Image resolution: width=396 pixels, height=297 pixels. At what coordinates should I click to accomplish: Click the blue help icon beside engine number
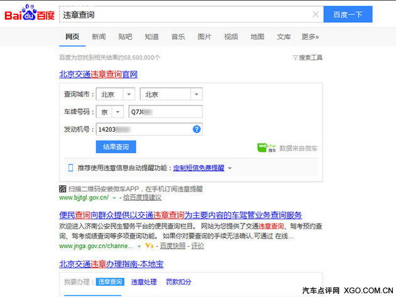197,129
